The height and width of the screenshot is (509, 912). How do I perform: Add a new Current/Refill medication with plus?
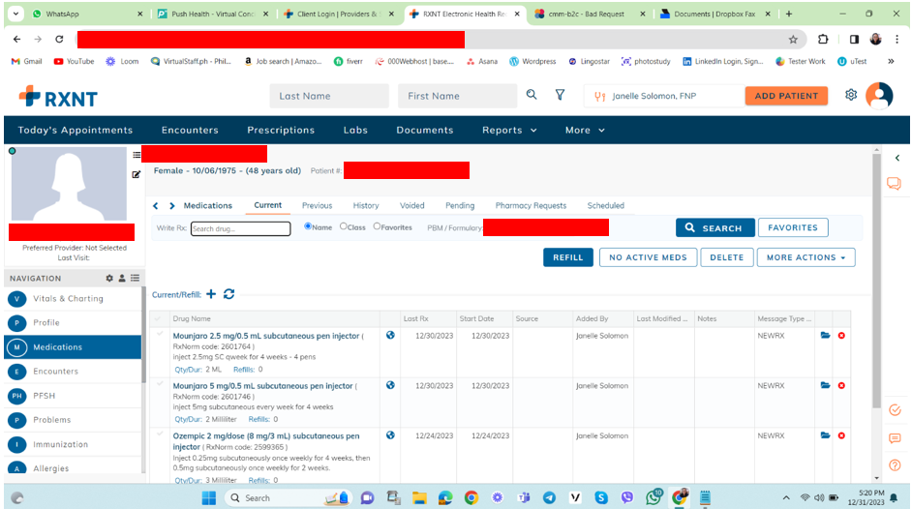[211, 294]
